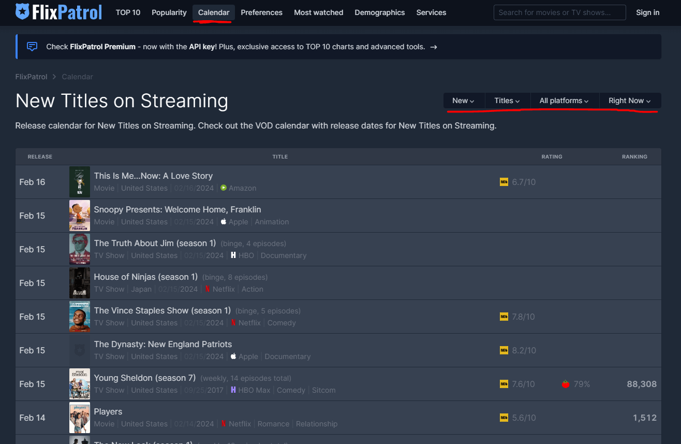681x444 pixels.
Task: Click IMDb icon for The Dynasty
Action: click(x=504, y=350)
